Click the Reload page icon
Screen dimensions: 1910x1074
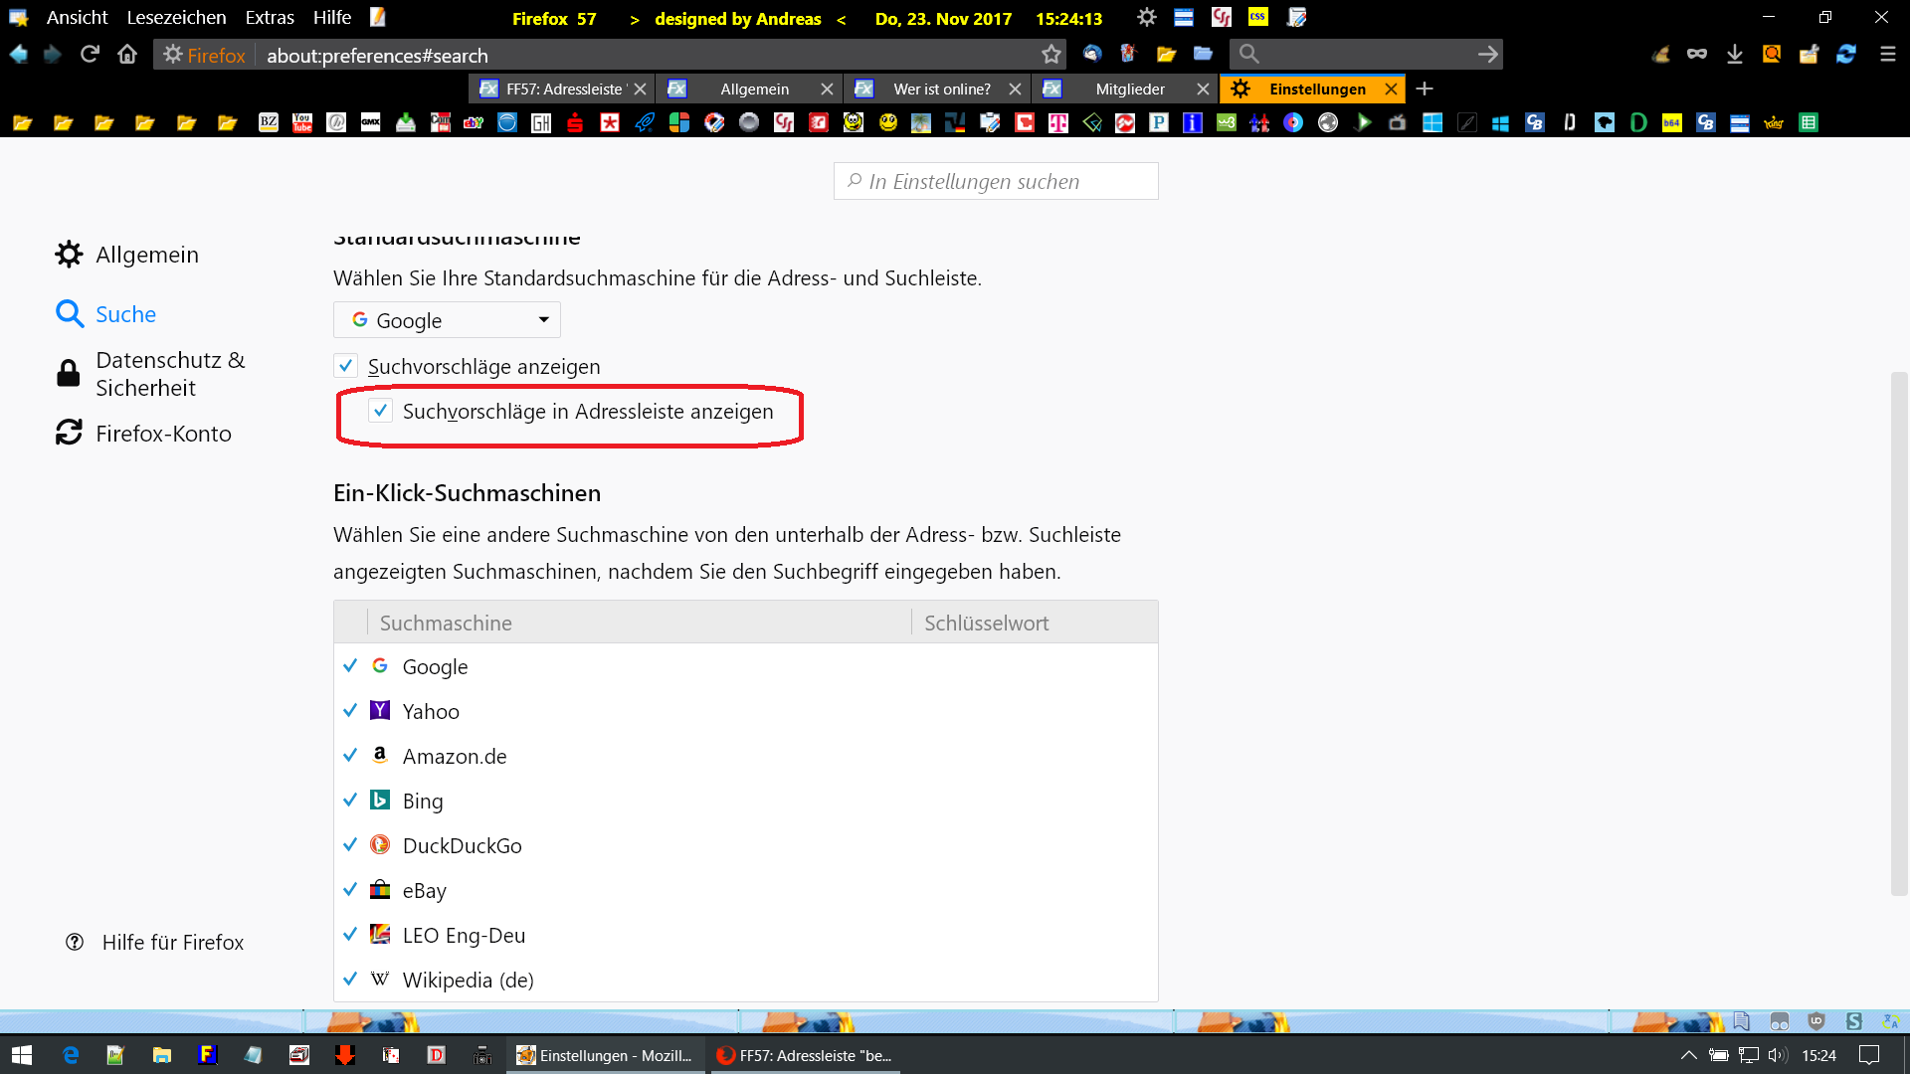click(x=90, y=55)
